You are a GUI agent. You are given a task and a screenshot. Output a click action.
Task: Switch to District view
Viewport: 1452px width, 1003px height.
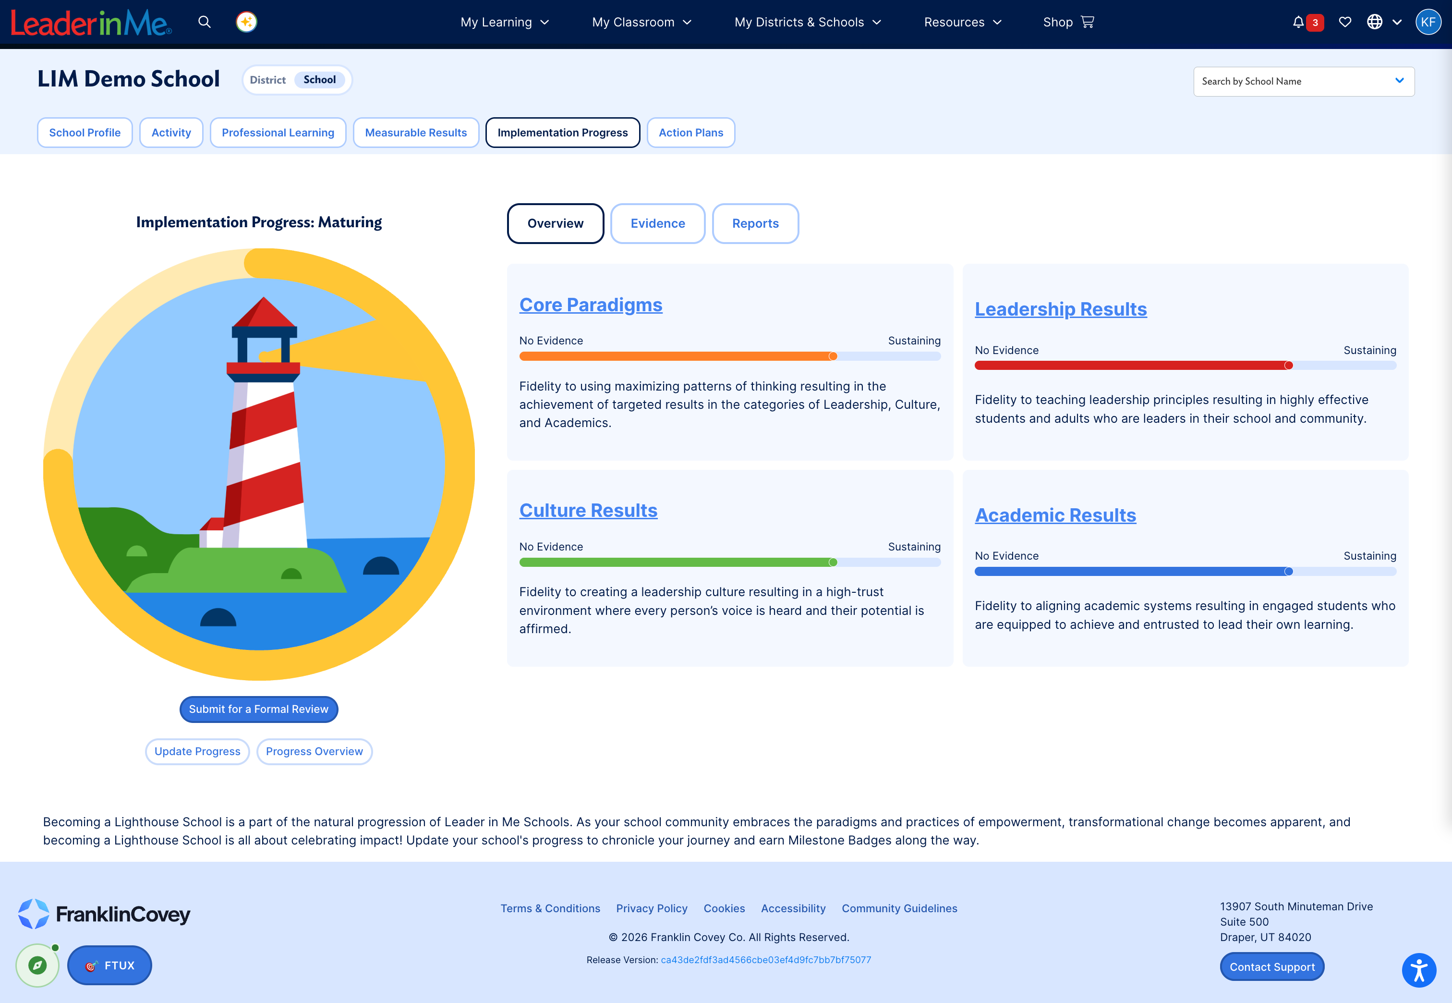(267, 80)
